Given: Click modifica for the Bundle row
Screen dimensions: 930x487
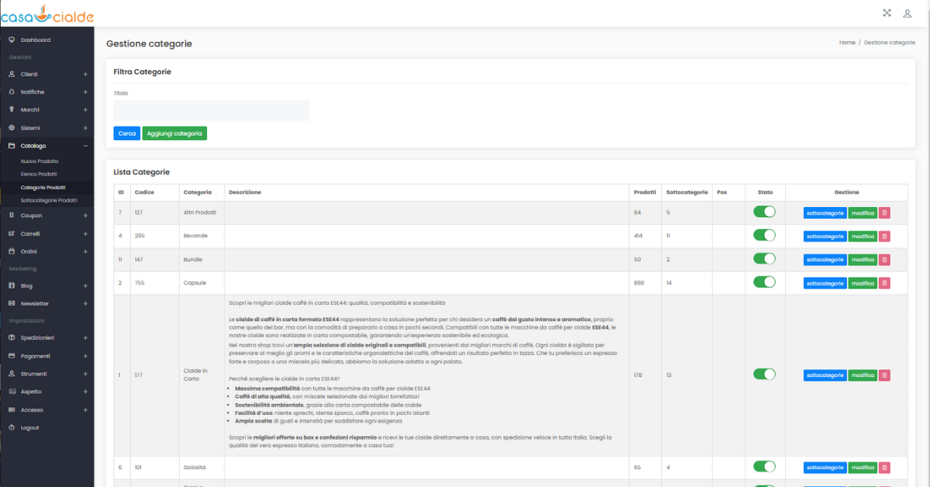Looking at the screenshot, I should pyautogui.click(x=863, y=260).
